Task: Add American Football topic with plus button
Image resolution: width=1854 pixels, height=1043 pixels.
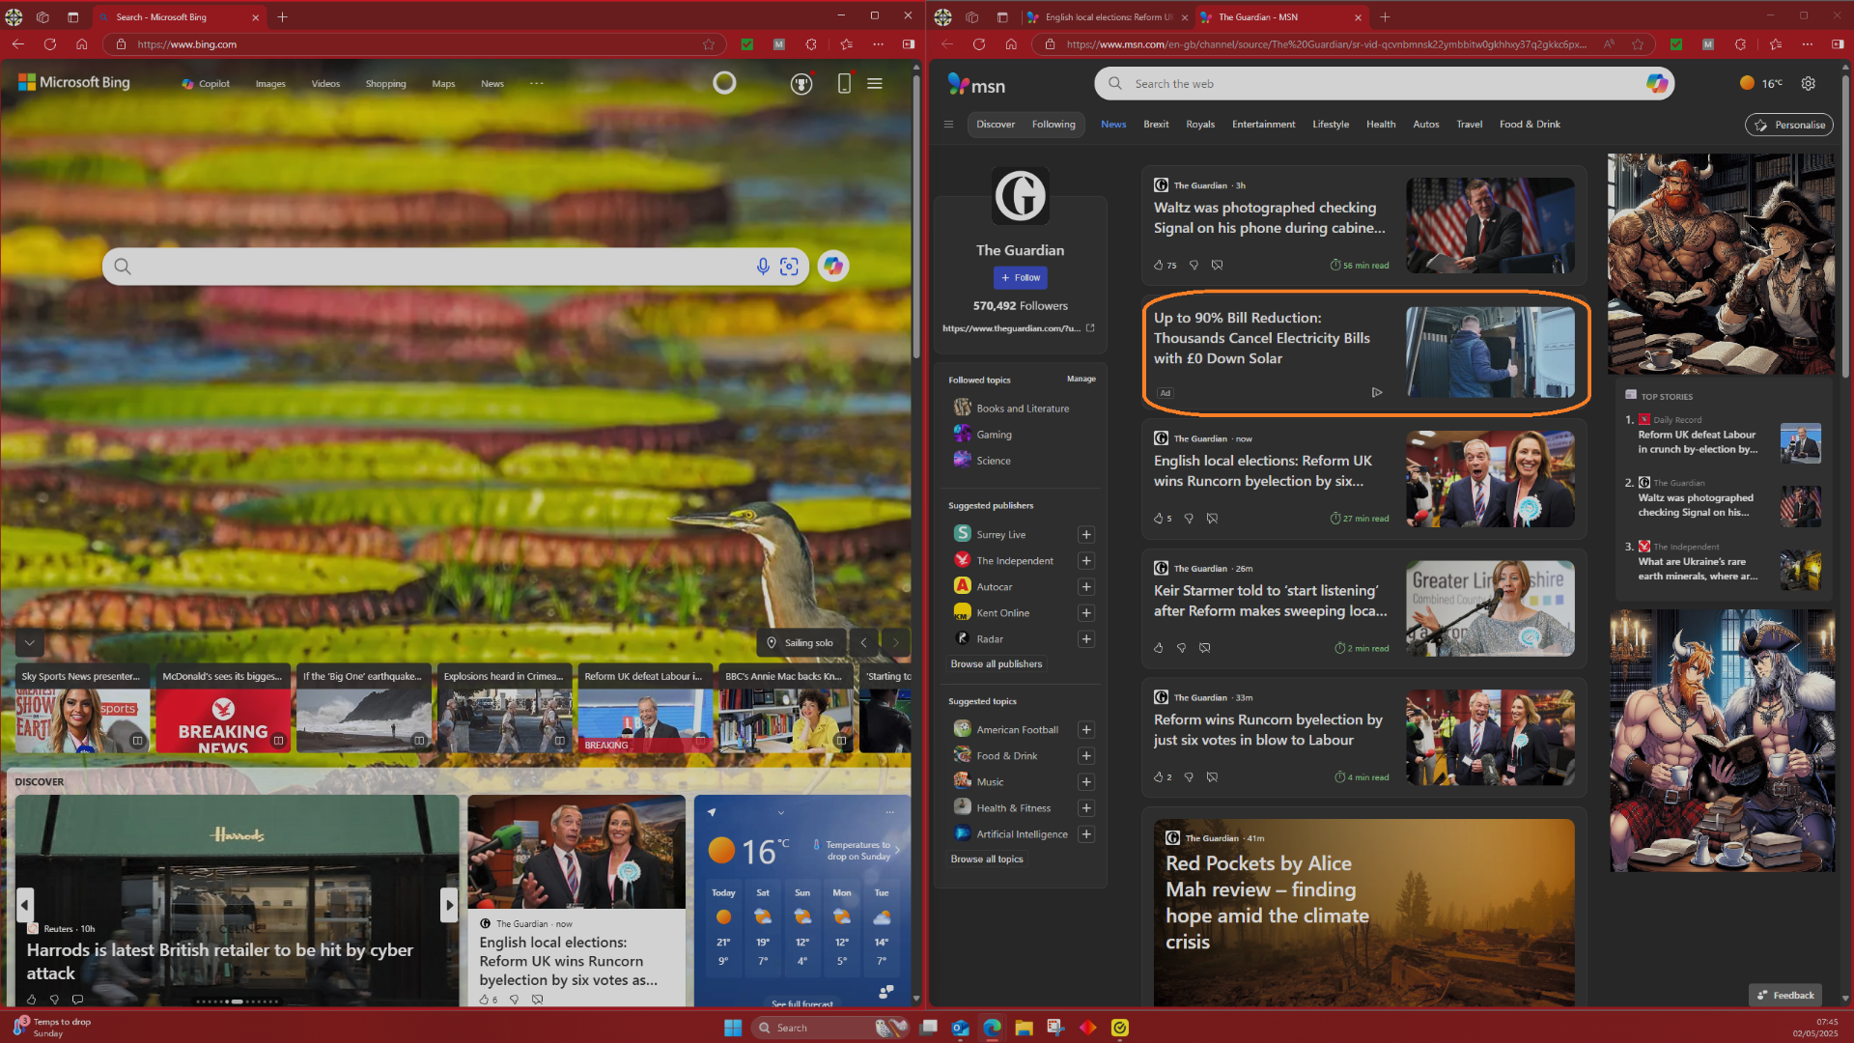Action: (x=1086, y=730)
